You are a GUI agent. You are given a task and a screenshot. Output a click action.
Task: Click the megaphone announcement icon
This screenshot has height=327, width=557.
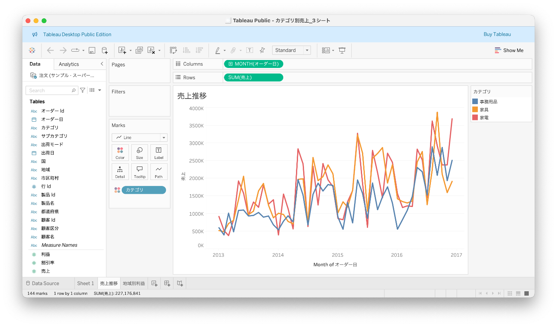click(35, 35)
